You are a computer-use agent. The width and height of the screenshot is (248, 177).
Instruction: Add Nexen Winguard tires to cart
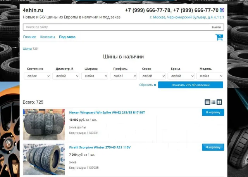click(213, 112)
